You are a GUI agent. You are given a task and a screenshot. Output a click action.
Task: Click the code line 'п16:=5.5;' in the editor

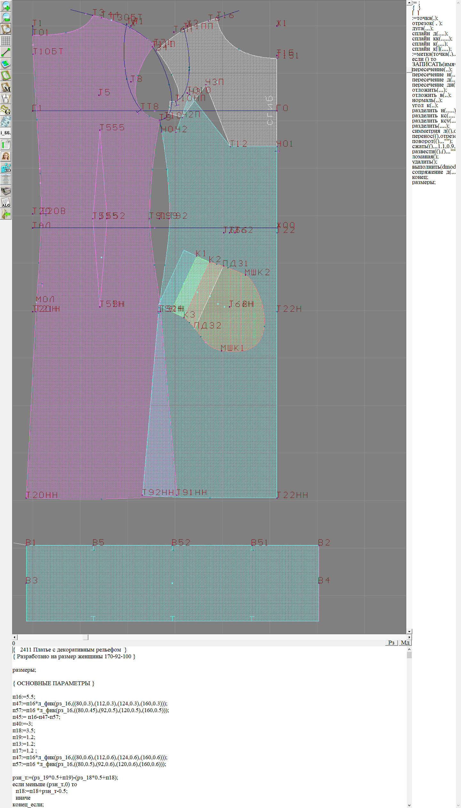click(x=24, y=696)
